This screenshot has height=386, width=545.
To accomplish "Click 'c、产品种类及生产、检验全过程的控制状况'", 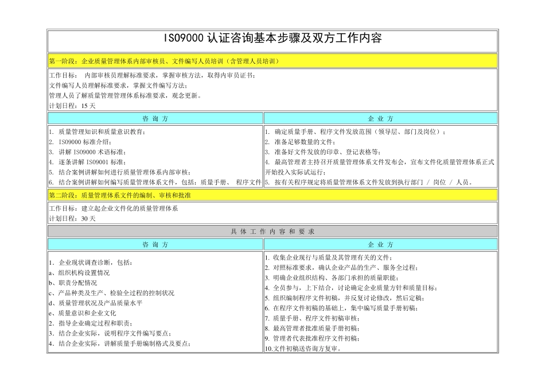I will coord(111,293).
